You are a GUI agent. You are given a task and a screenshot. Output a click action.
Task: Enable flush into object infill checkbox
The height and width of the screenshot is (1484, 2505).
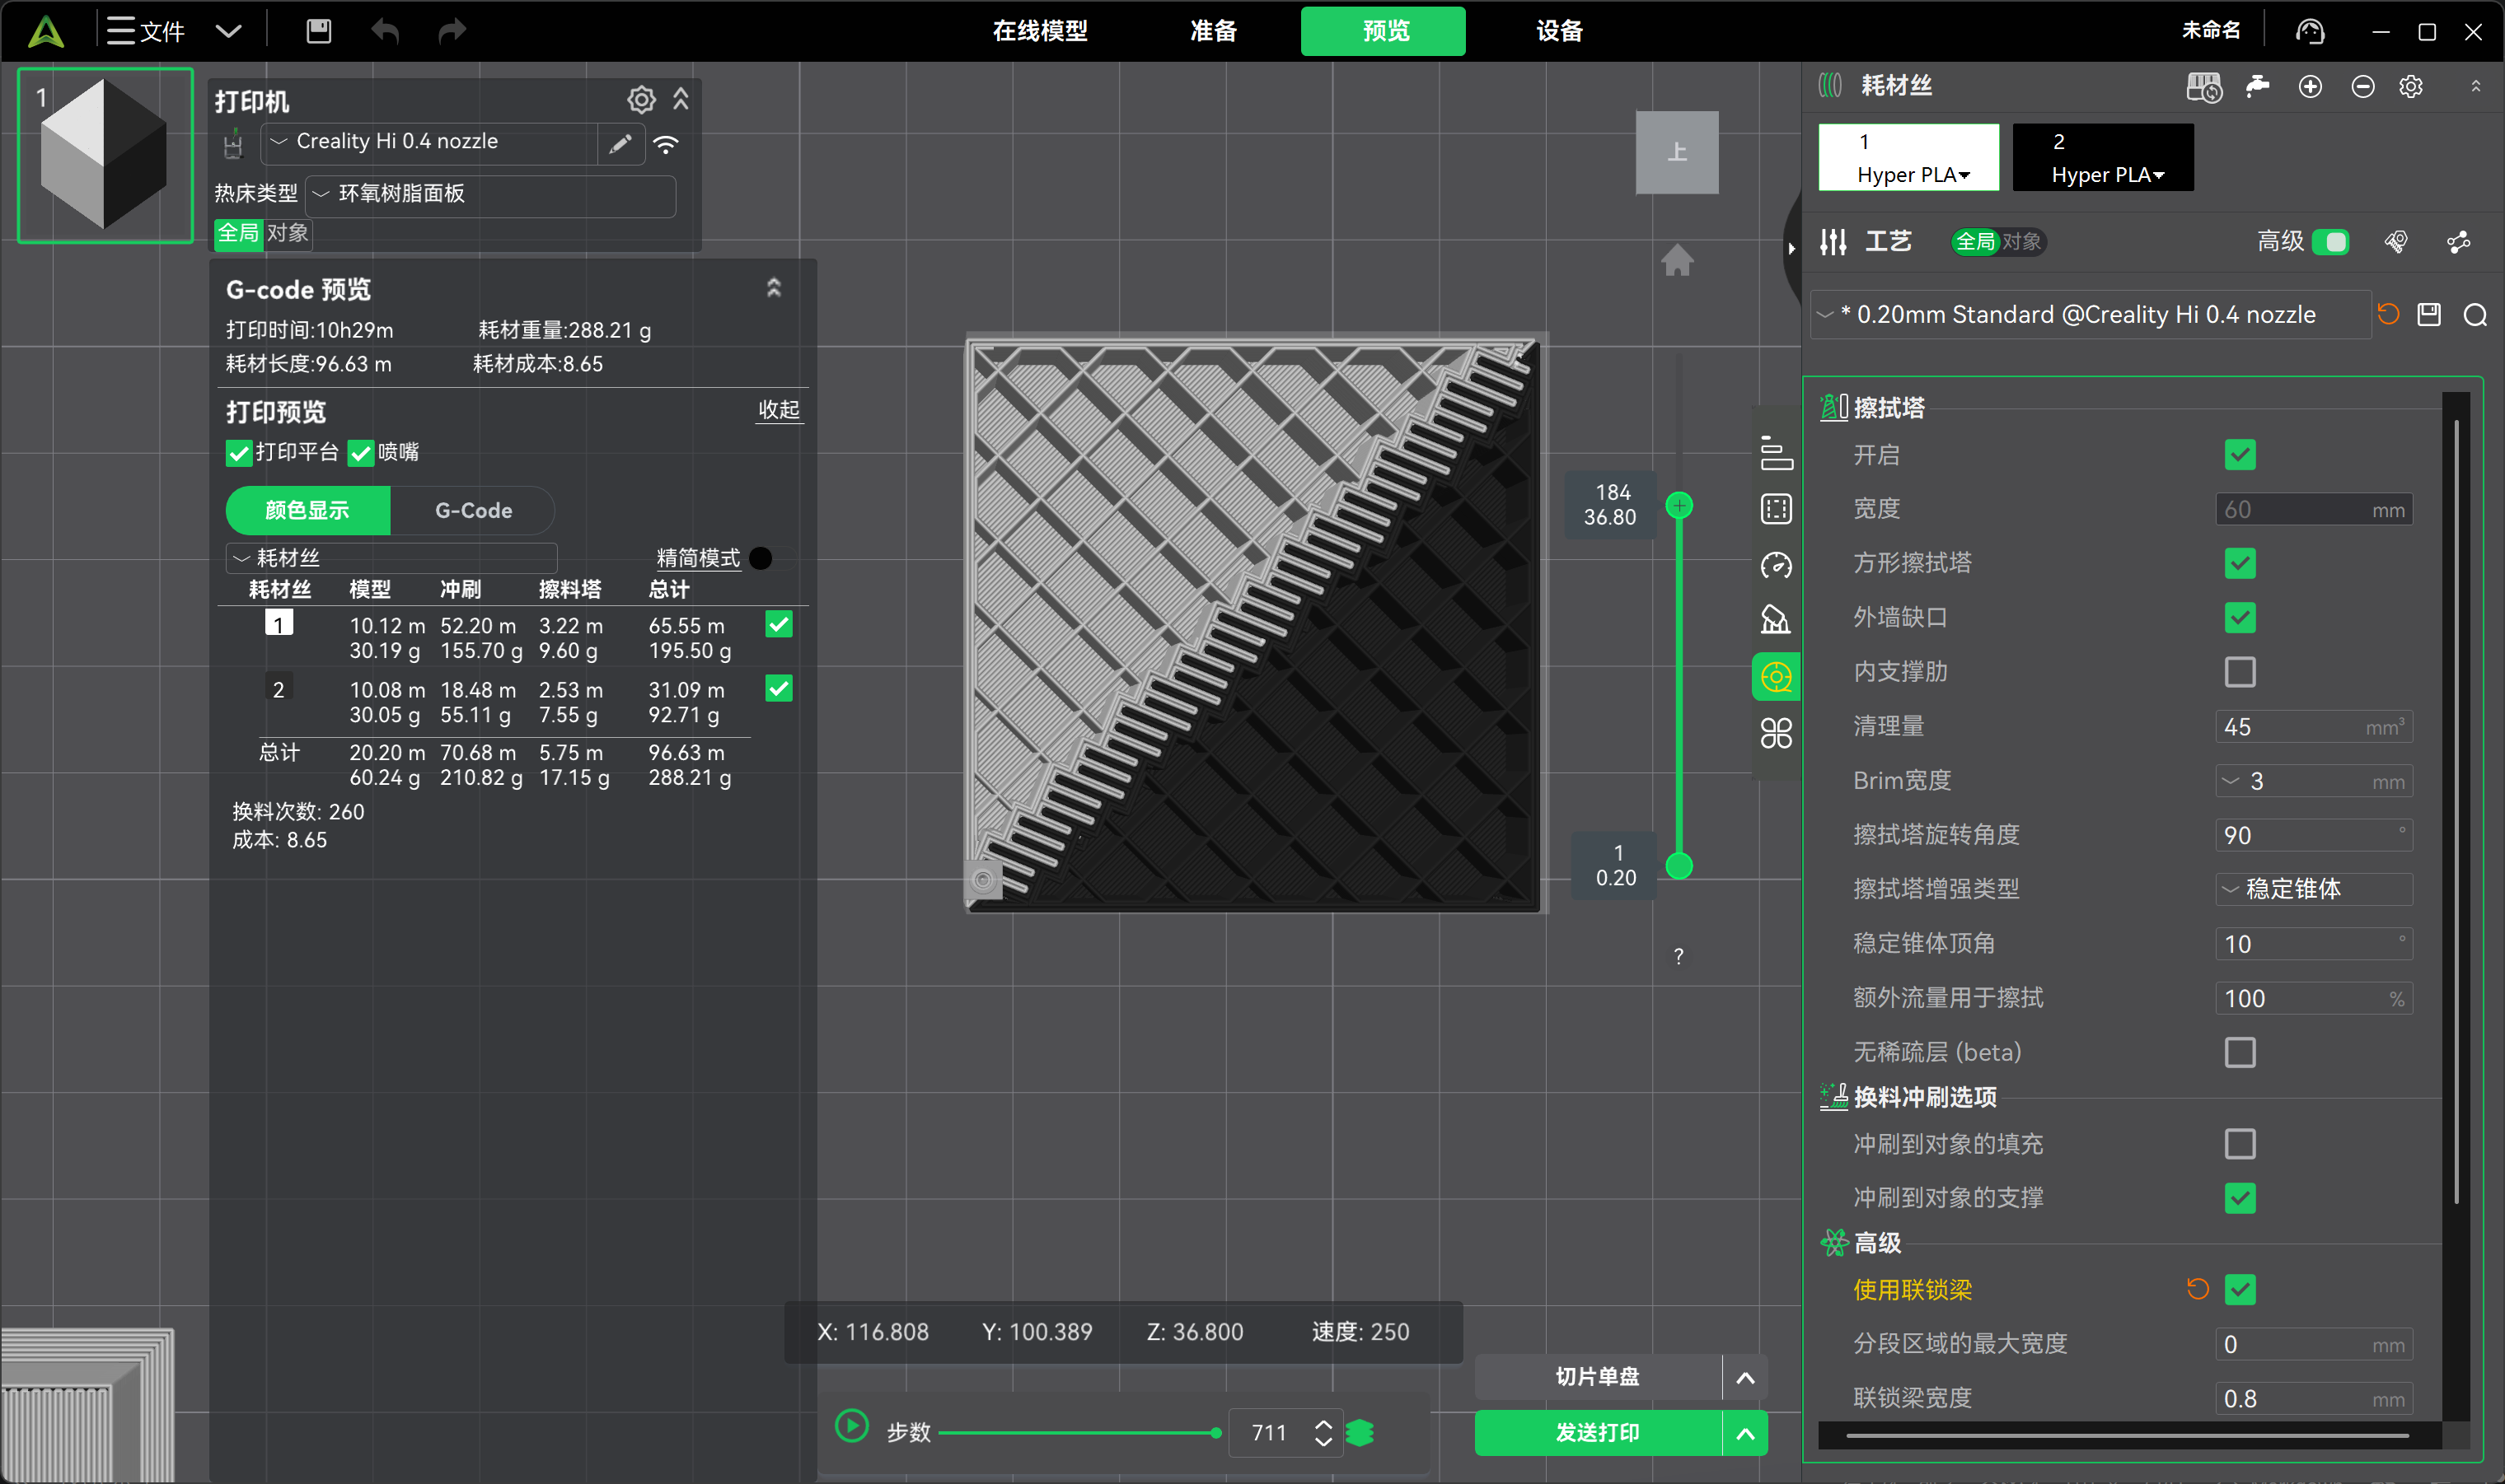pos(2240,1143)
